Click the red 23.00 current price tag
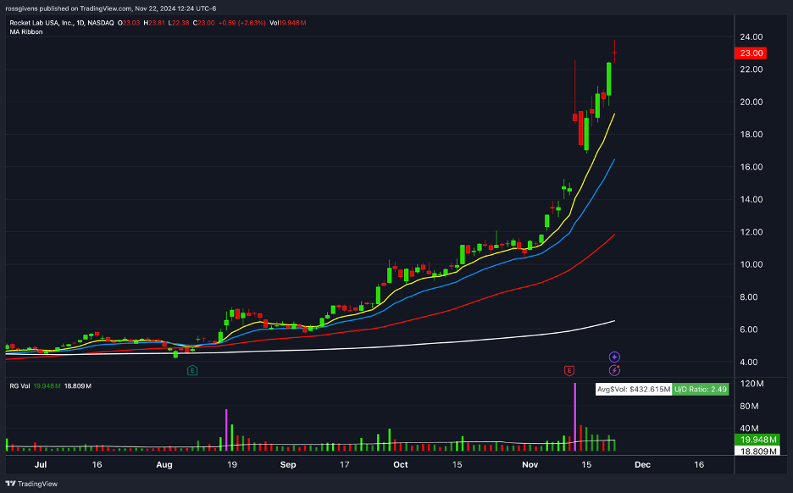 (x=751, y=53)
